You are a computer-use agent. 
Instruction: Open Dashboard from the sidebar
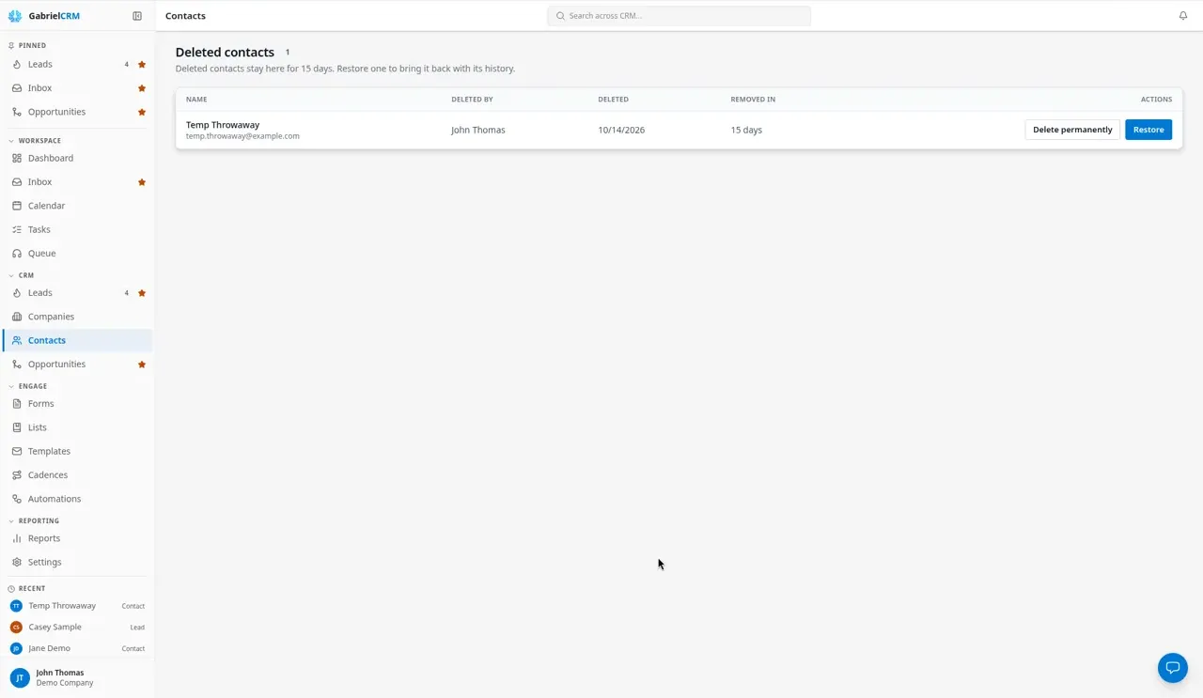(x=77, y=158)
